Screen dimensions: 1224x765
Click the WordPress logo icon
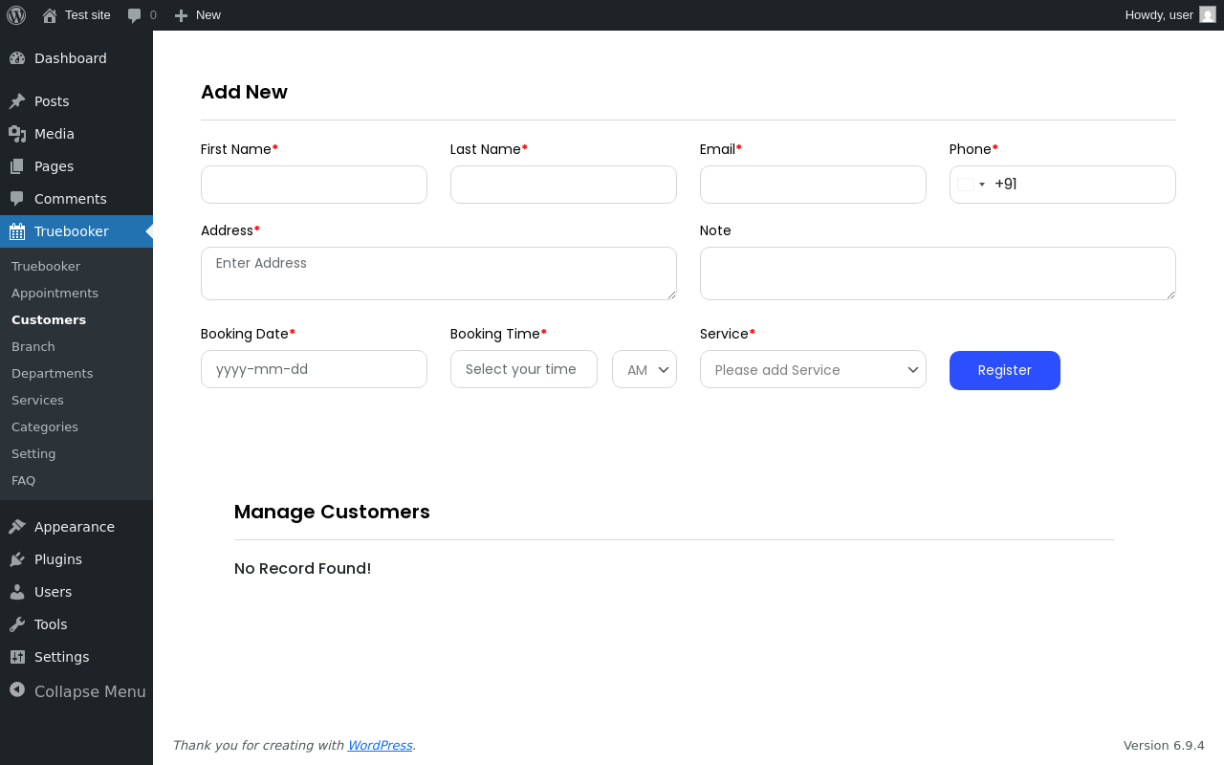click(x=16, y=15)
